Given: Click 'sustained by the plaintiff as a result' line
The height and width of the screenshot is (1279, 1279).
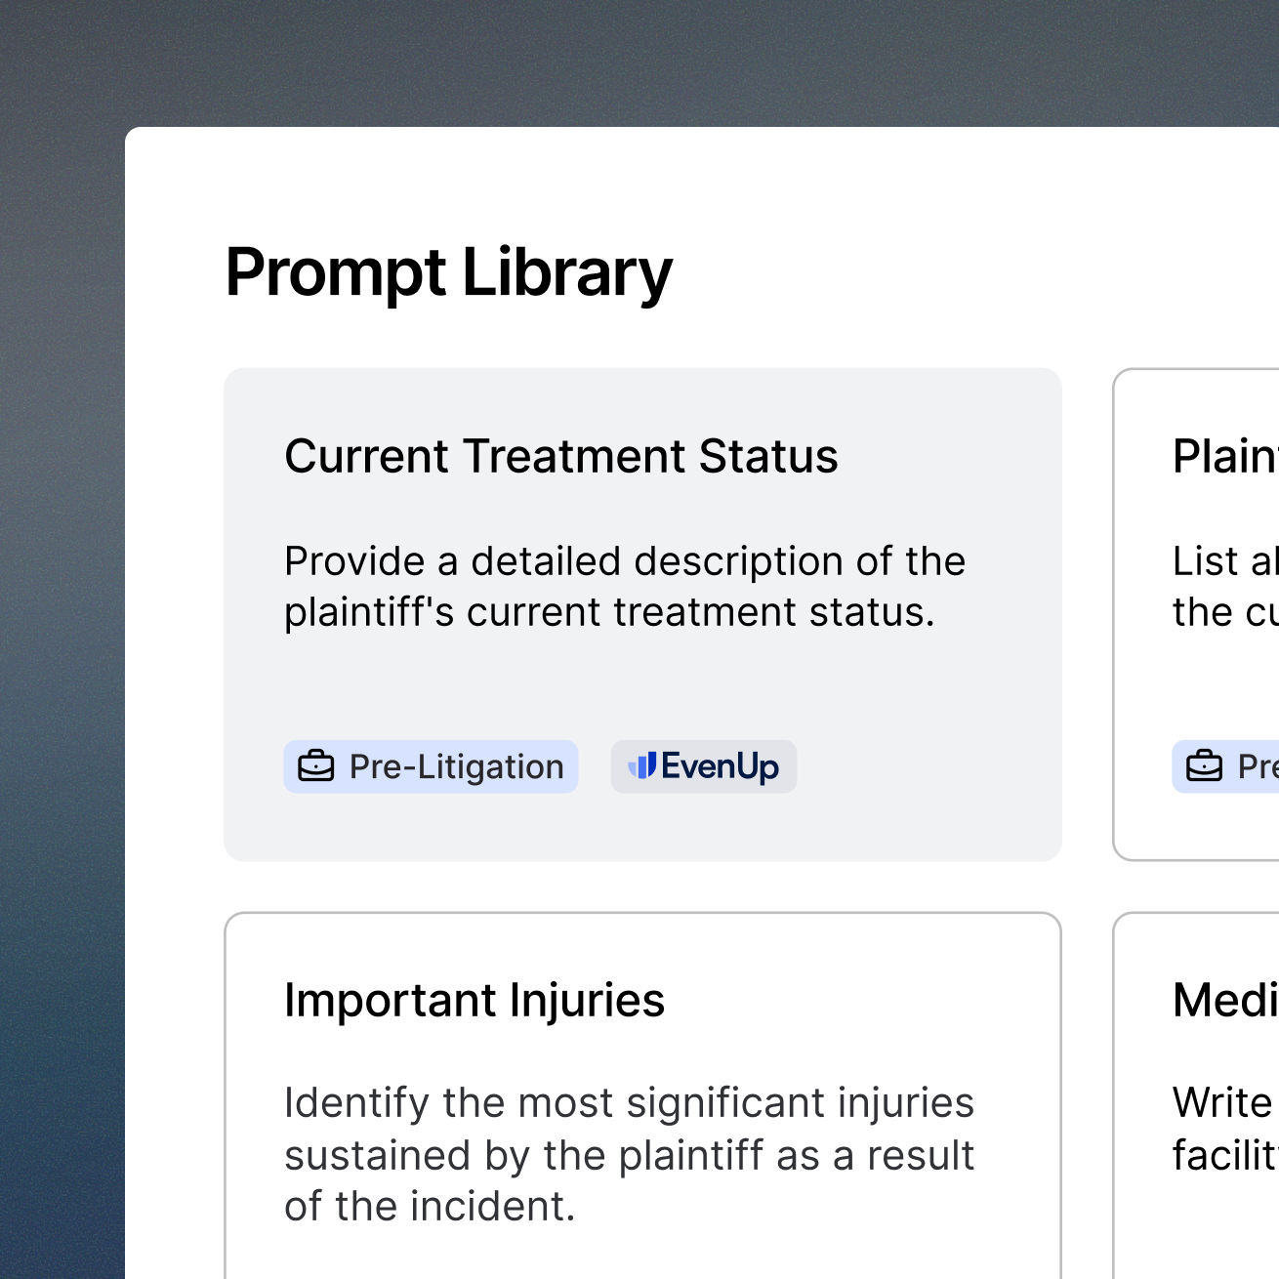Looking at the screenshot, I should [629, 1155].
